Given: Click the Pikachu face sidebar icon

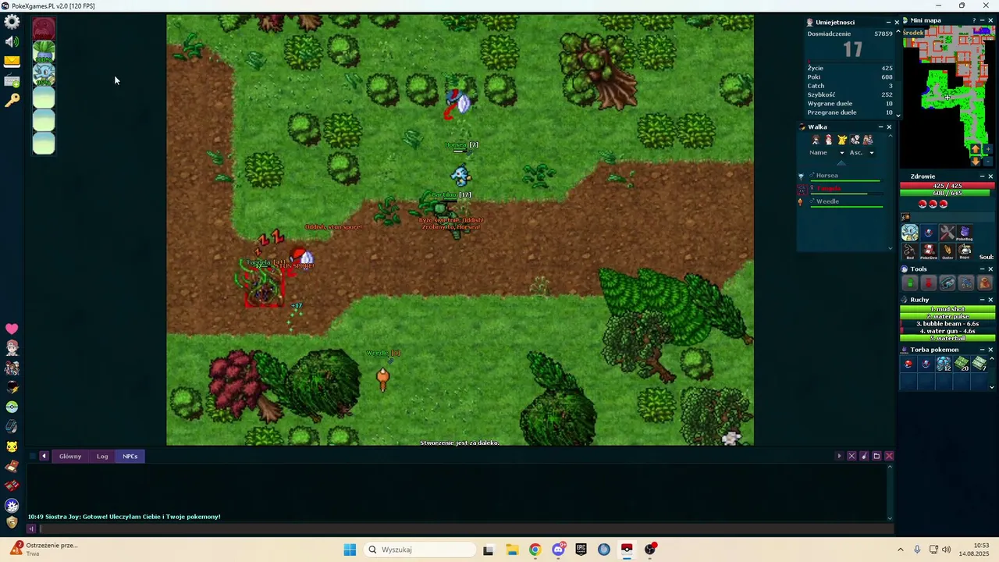Looking at the screenshot, I should 12,446.
